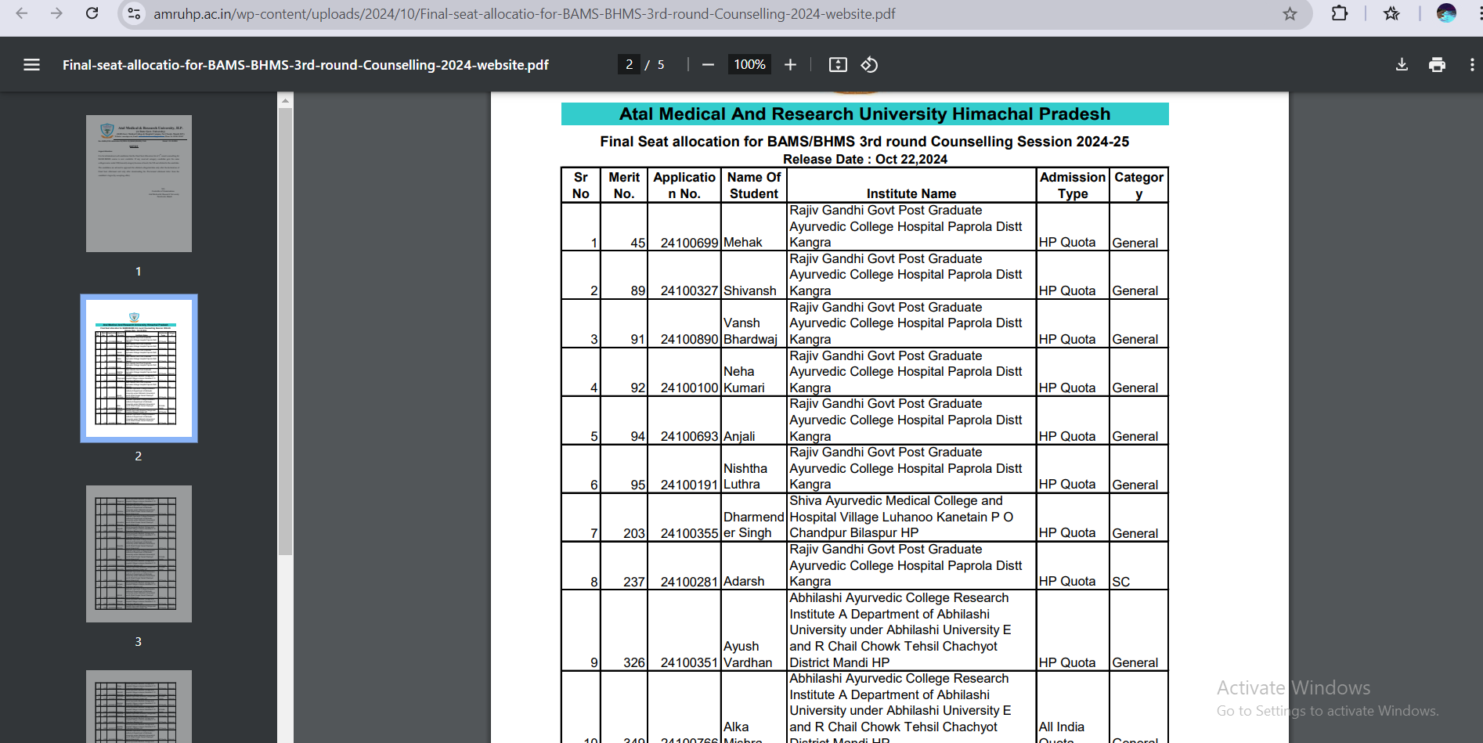Screen dimensions: 1483x743
Task: Reload the current PDF page
Action: tap(92, 13)
